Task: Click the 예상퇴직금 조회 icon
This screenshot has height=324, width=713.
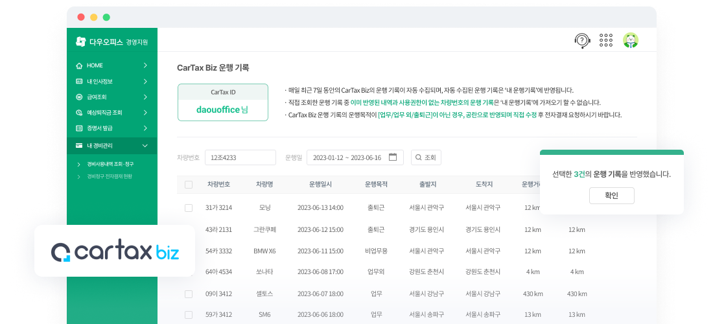Action: (x=79, y=113)
